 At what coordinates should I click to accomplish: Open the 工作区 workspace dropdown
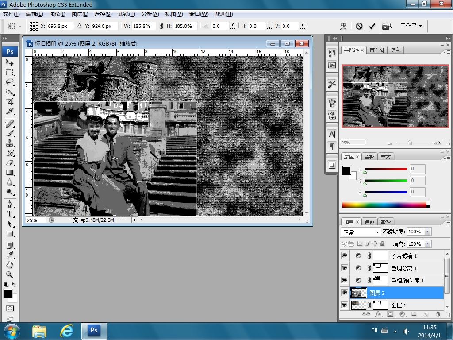[x=411, y=26]
